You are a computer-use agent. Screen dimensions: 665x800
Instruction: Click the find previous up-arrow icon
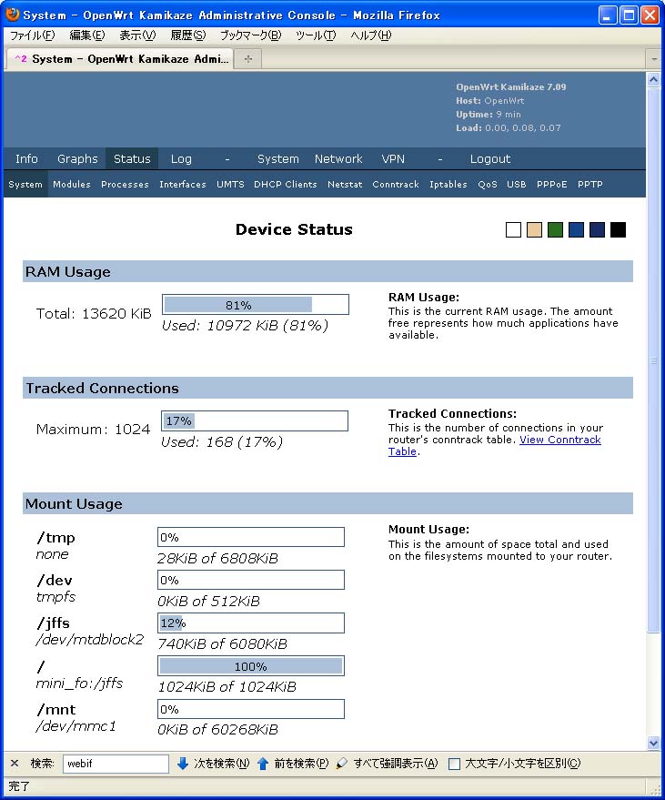tap(263, 764)
